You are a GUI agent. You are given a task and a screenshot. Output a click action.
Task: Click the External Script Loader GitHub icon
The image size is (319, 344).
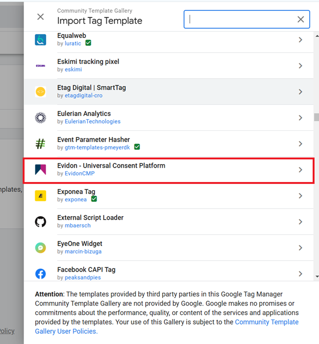coord(40,222)
